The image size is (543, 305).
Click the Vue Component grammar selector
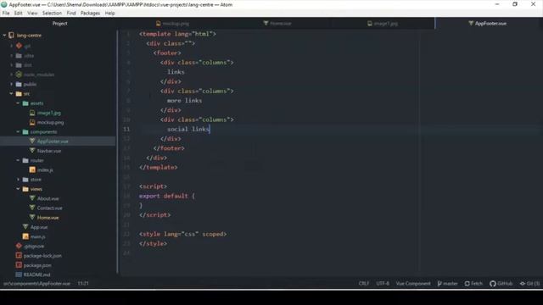(x=413, y=284)
